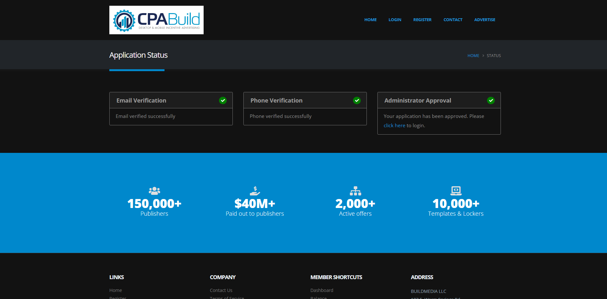Screen dimensions: 607x299
Task: Click the CPABuild logo
Action: [x=156, y=20]
